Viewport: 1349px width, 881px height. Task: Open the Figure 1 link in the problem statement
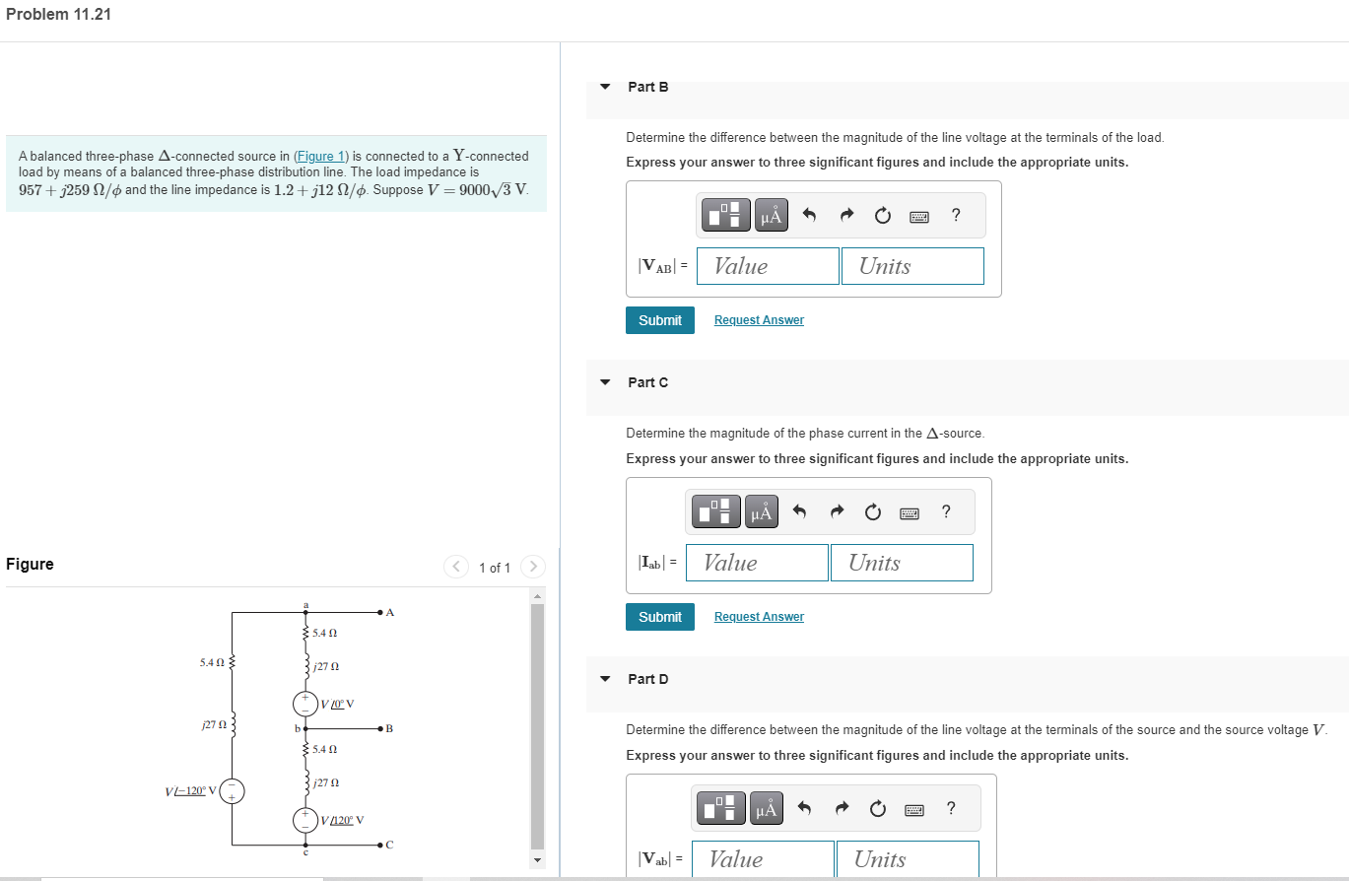(320, 156)
